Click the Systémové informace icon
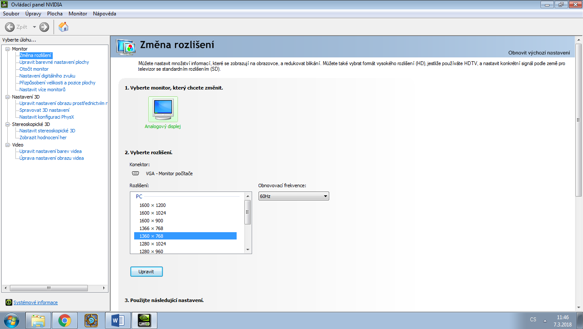This screenshot has height=329, width=583. [x=9, y=302]
